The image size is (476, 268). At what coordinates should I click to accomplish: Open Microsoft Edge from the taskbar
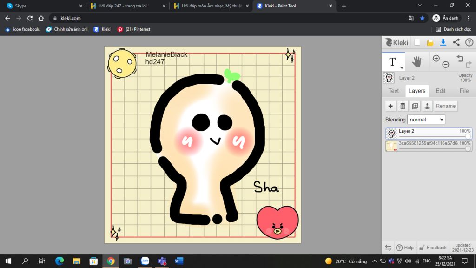59,261
